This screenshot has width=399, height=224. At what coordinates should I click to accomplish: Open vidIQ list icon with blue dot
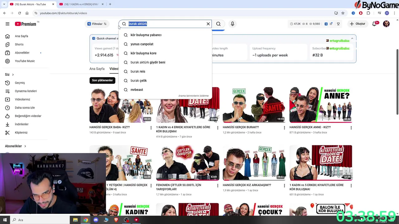pyautogui.click(x=331, y=24)
